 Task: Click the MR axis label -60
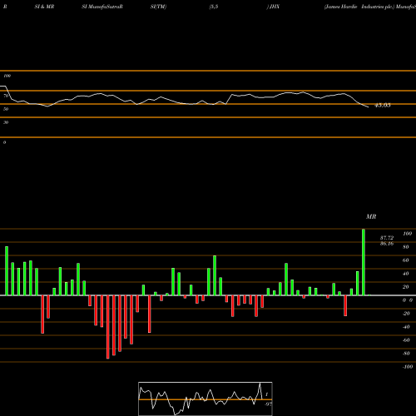click(x=406, y=340)
